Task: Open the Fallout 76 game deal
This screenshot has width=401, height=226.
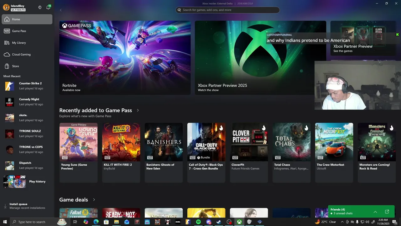Action: [x=78, y=213]
